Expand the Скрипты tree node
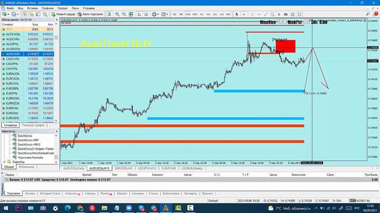The width and height of the screenshot is (380, 213). [4, 162]
